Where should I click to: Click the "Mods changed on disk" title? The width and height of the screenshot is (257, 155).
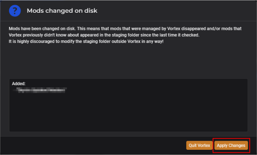pyautogui.click(x=62, y=10)
